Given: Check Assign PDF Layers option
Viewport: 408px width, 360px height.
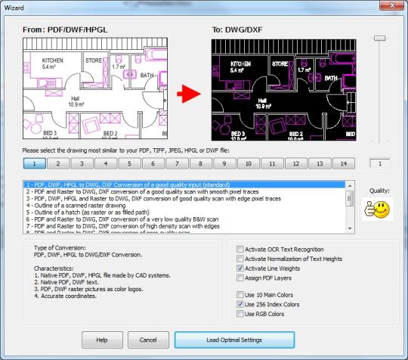Looking at the screenshot, I should [x=240, y=278].
